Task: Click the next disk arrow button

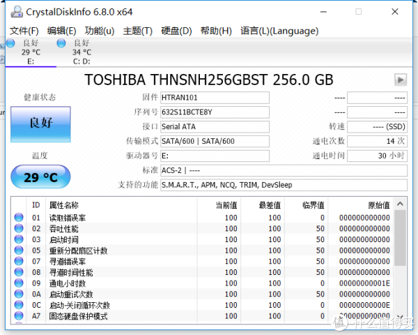Action: pyautogui.click(x=401, y=80)
